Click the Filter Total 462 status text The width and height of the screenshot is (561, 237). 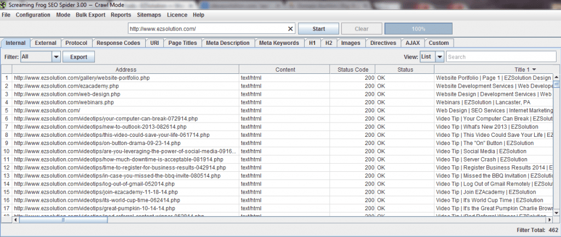[537, 230]
